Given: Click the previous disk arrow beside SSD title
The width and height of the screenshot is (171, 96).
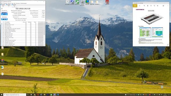Looking at the screenshot, I should click(2, 9).
